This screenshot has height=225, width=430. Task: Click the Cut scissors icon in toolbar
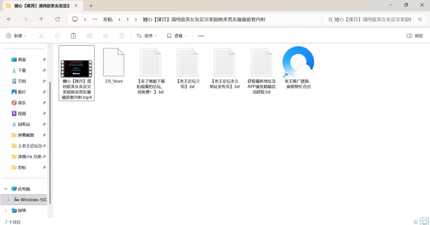[41, 36]
